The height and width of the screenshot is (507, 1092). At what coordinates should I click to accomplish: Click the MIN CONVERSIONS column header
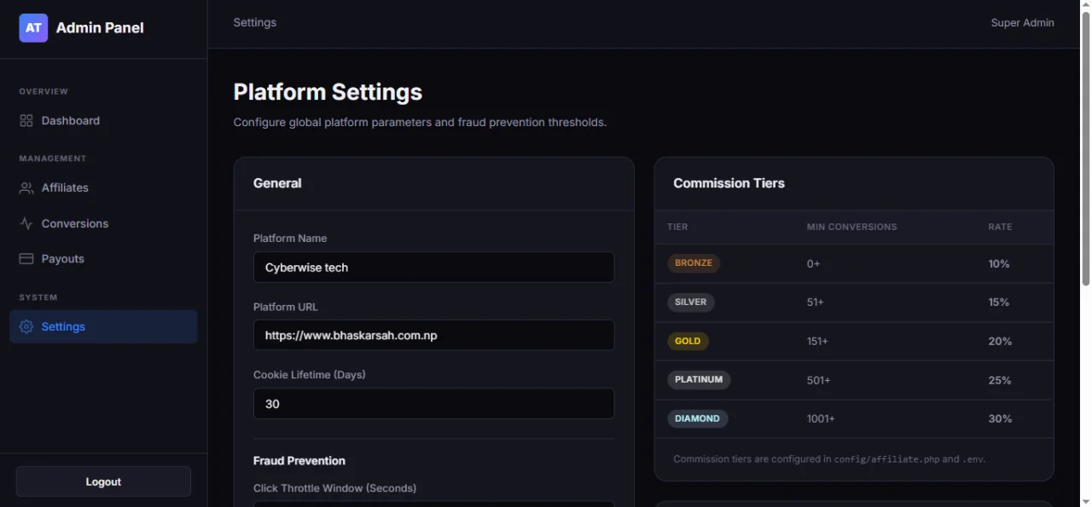click(851, 227)
